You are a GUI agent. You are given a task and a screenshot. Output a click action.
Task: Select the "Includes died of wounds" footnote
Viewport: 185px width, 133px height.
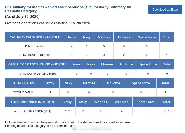[x=68, y=122]
